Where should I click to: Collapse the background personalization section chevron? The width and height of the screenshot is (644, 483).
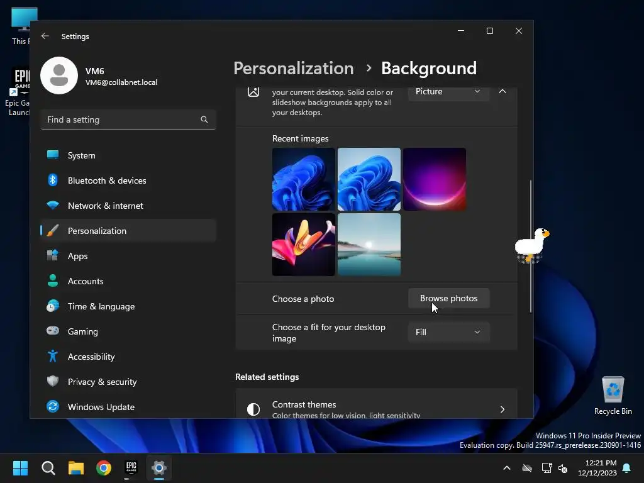point(502,91)
